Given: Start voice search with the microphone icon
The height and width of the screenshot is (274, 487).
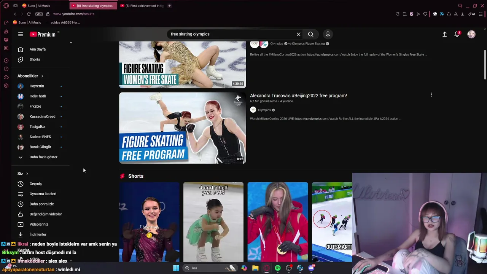Looking at the screenshot, I should coord(328,34).
